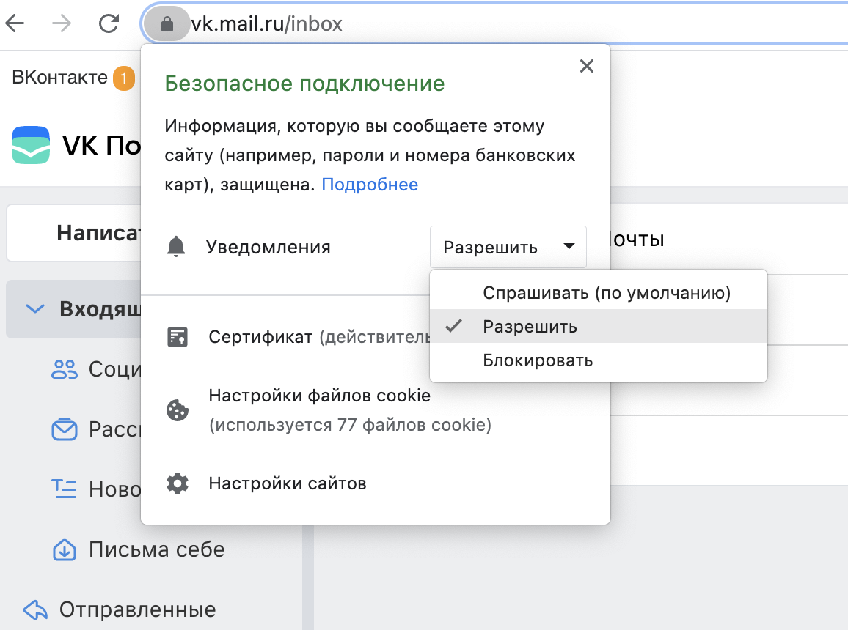Click the Отправленные reply arrow icon
The image size is (848, 630).
(x=35, y=609)
